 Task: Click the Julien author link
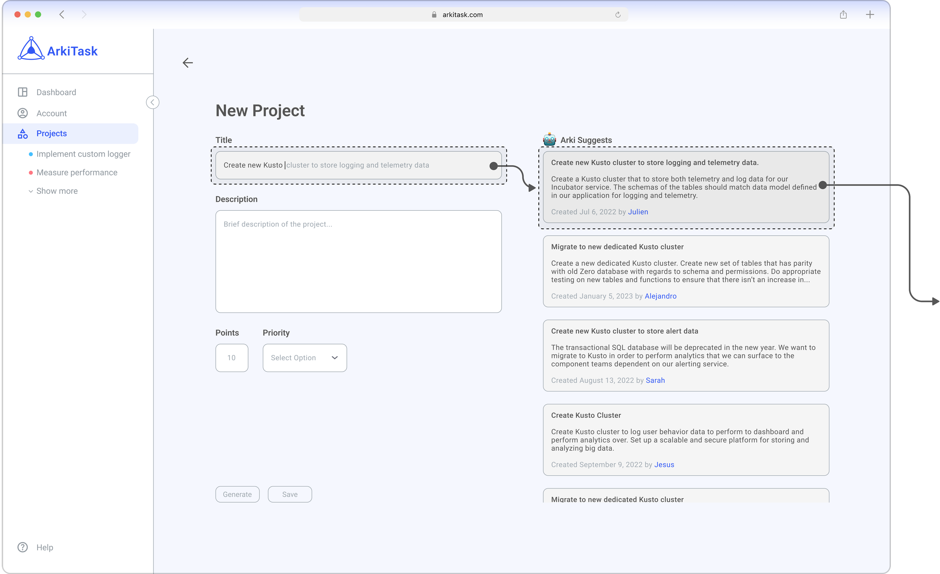click(638, 212)
